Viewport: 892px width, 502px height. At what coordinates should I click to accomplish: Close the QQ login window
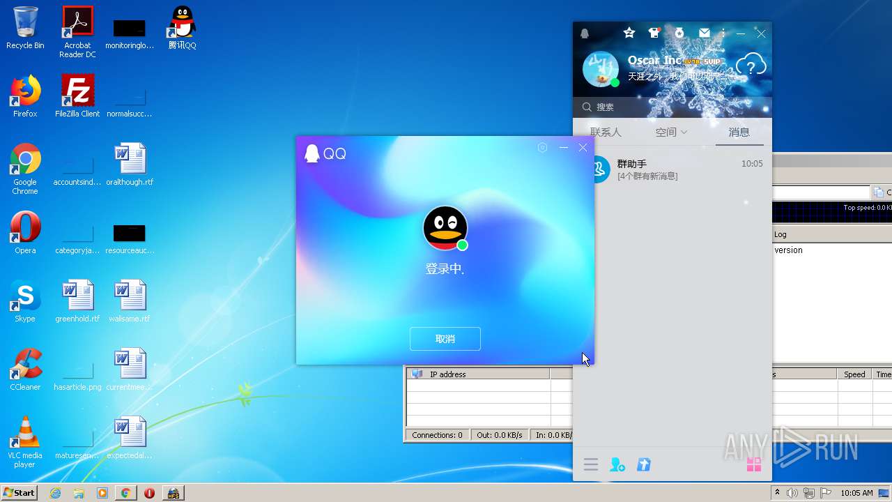[583, 147]
